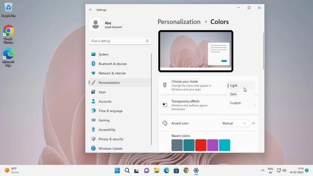313x176 pixels.
Task: Launch Microsoft Edge from the taskbar
Action: point(166,171)
